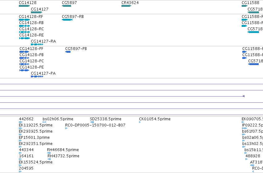Select protein CG14127-PA

(43, 73)
